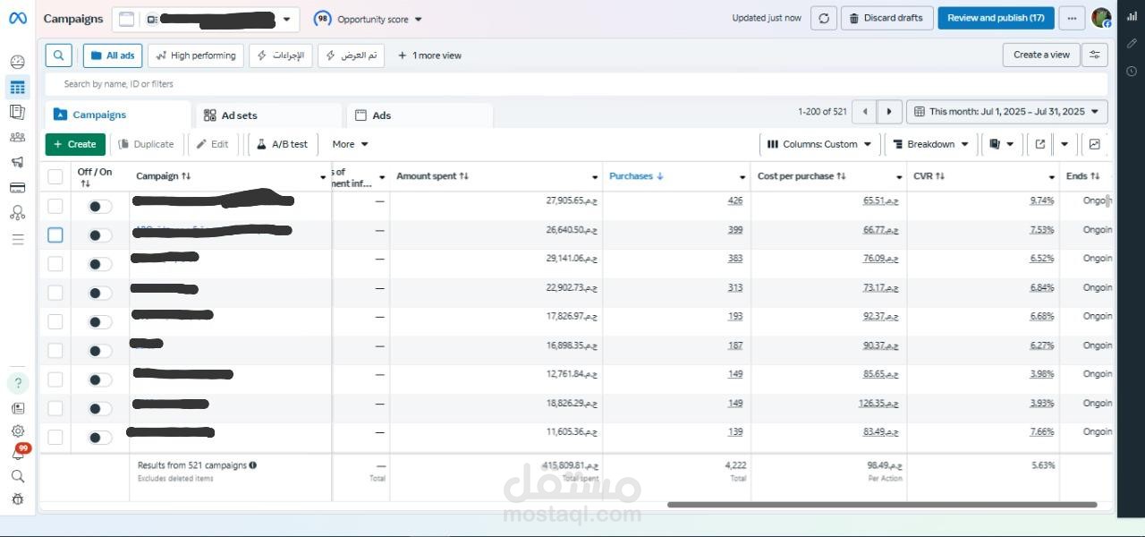Click the Duplicate button
This screenshot has width=1145, height=537.
point(147,144)
